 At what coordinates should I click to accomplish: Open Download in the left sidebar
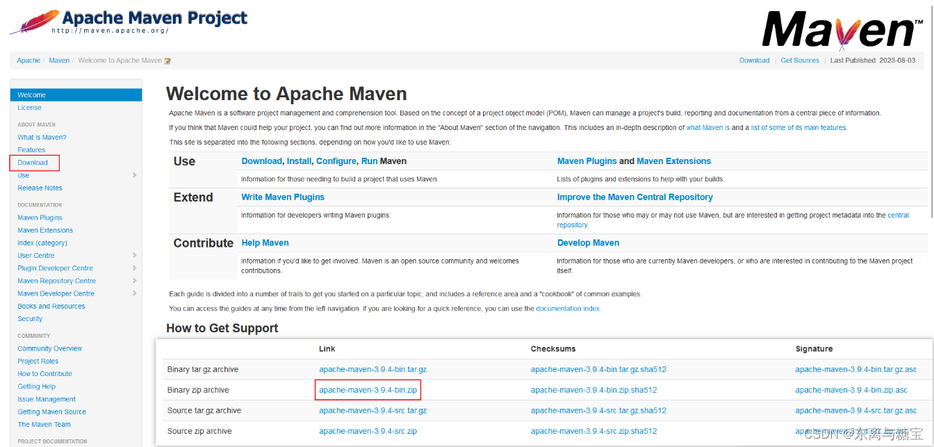pyautogui.click(x=33, y=163)
